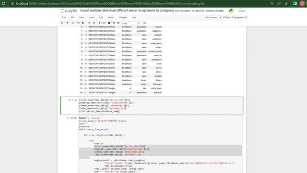Viewport: 307px width, 173px height.
Task: Click the for x in range(len(Main_table)) line
Action: (105, 135)
